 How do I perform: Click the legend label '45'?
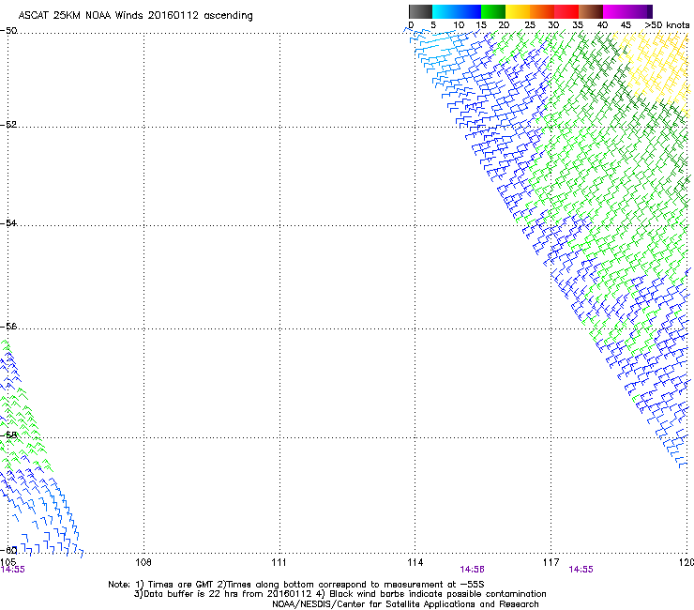point(626,25)
